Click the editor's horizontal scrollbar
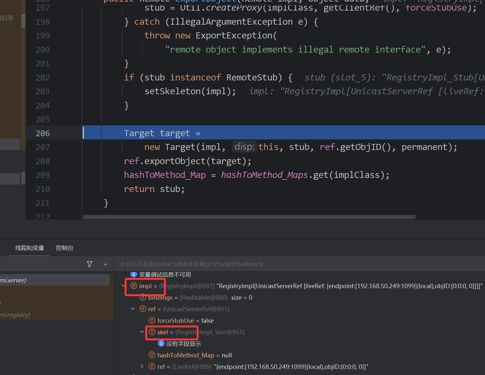485x375 pixels. pos(250,217)
